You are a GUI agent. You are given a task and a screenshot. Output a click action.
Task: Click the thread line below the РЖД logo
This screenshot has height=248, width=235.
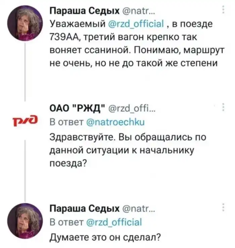(x=26, y=165)
